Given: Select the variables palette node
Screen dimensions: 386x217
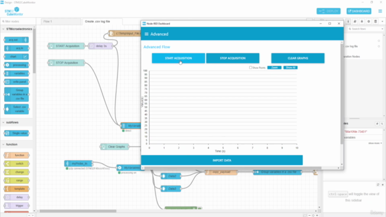Looking at the screenshot, I should coord(16,74).
